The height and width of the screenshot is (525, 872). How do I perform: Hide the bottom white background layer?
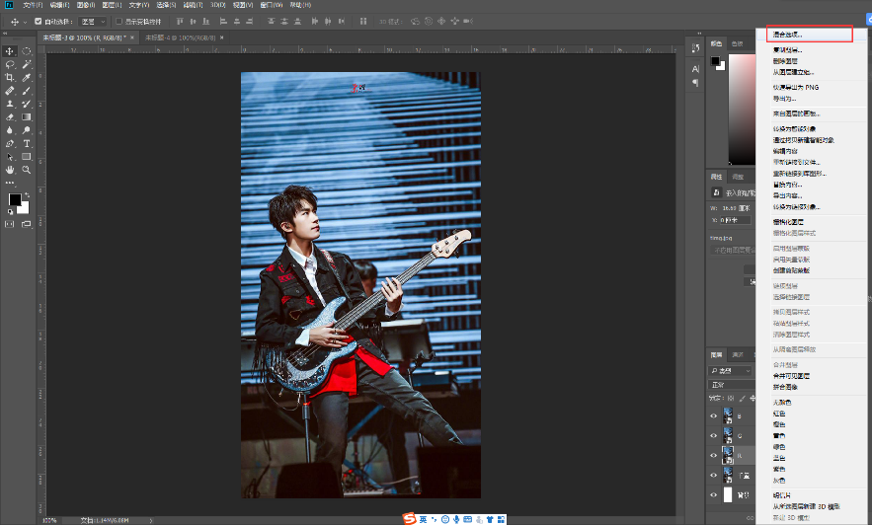(714, 495)
